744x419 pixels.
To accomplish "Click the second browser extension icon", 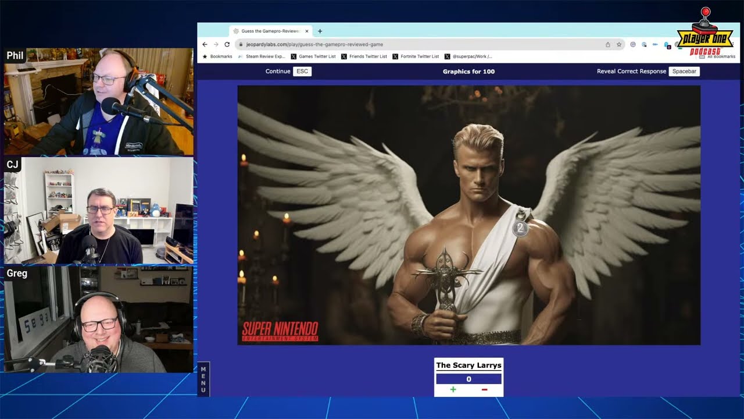I will pyautogui.click(x=644, y=44).
